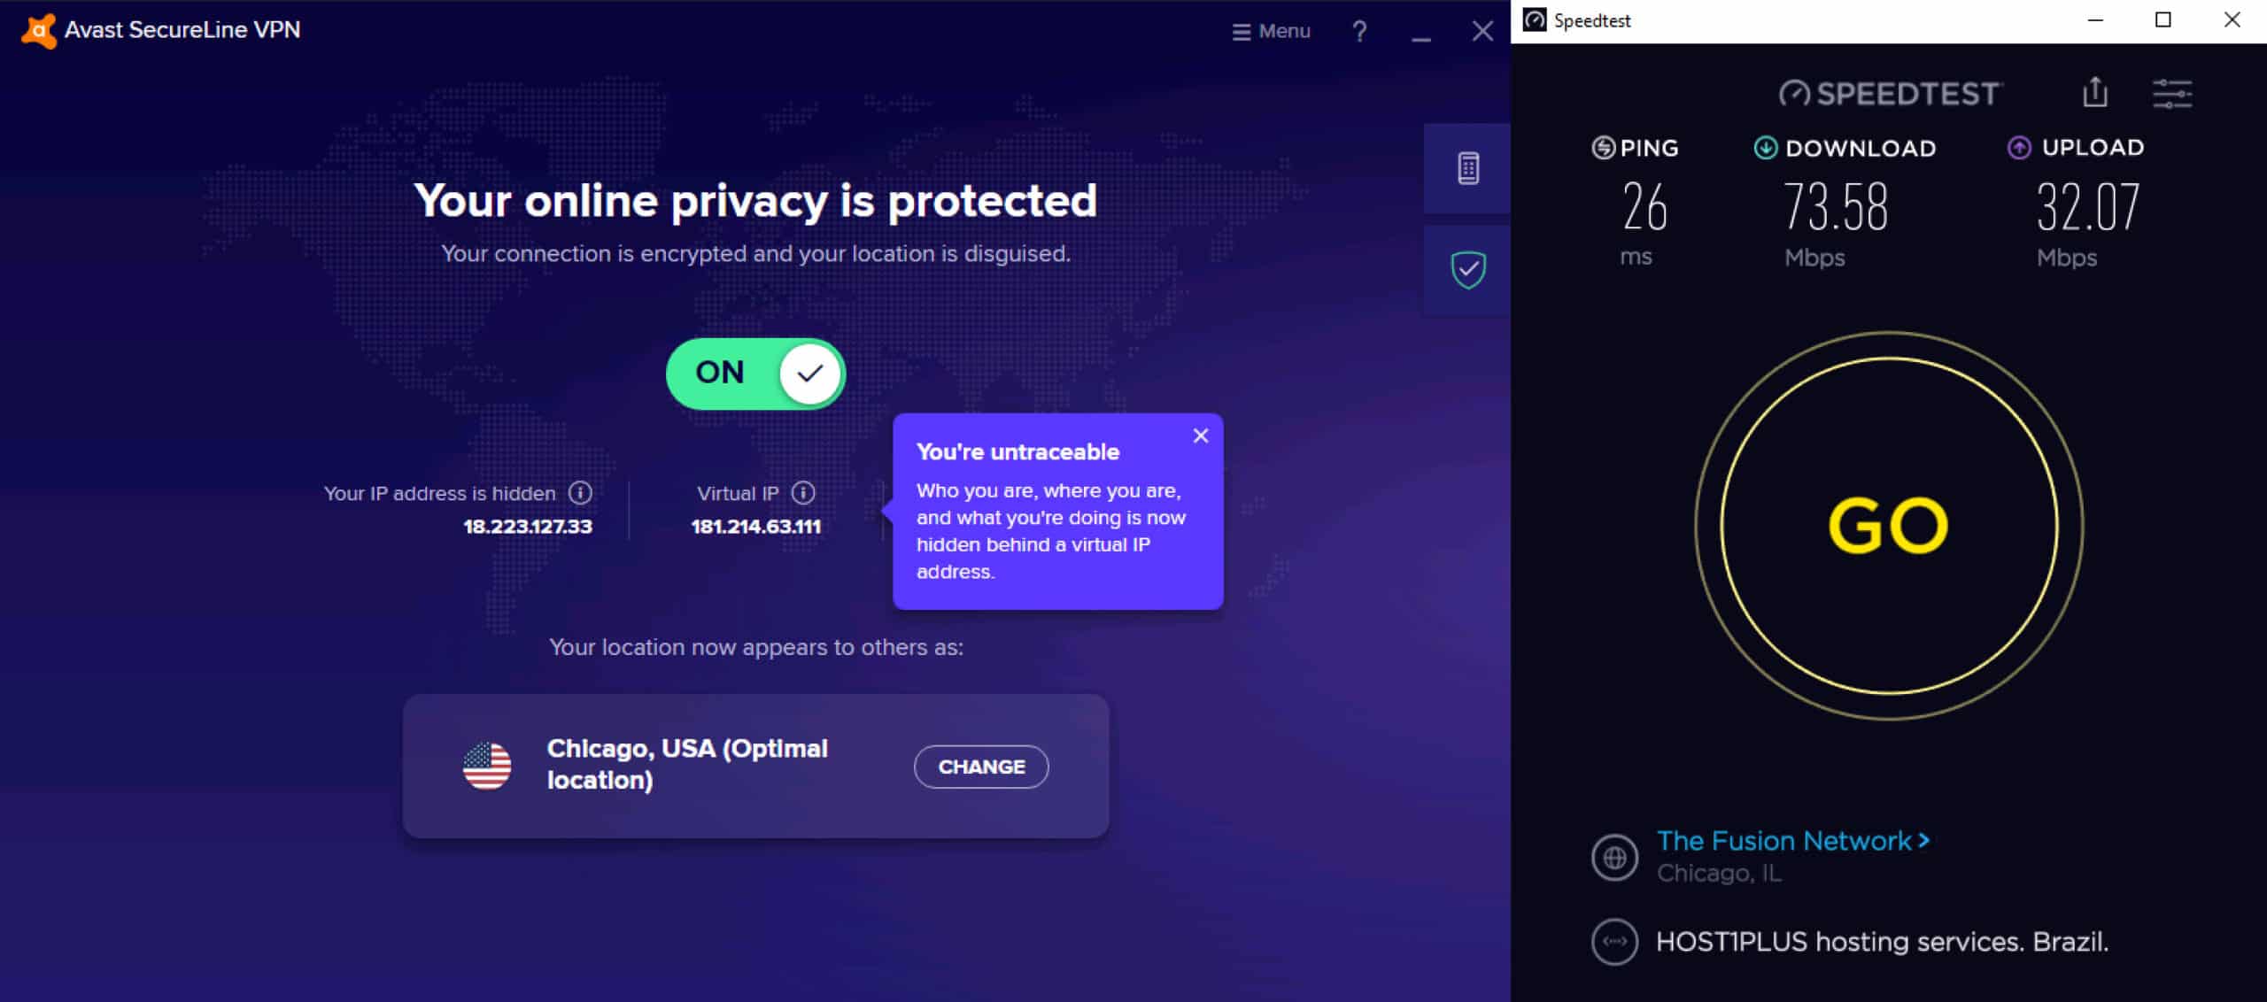Select the Chicago, USA optimal location card

(755, 766)
